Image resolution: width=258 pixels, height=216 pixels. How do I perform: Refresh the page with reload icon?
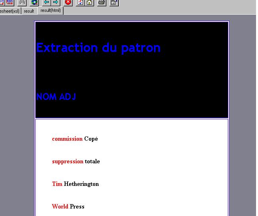(x=80, y=2)
